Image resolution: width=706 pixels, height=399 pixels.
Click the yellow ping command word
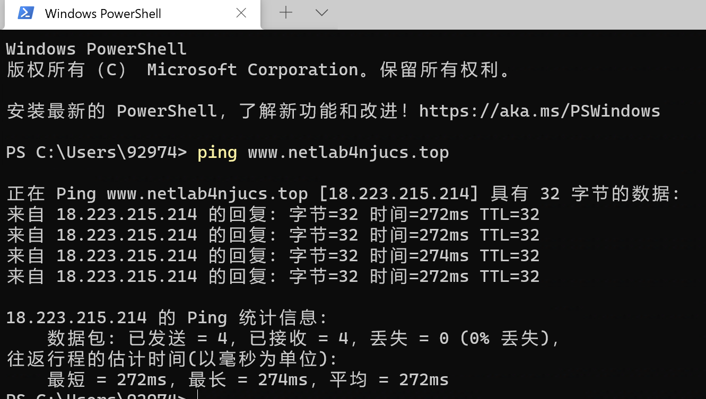tap(217, 153)
